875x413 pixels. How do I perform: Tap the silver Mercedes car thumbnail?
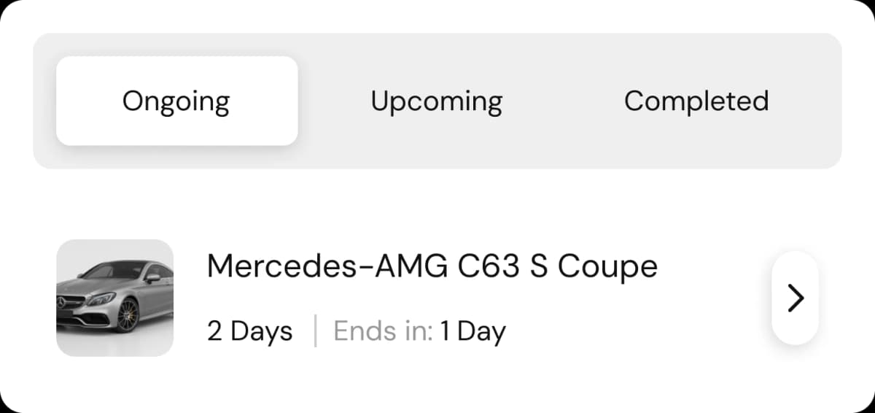pos(115,298)
